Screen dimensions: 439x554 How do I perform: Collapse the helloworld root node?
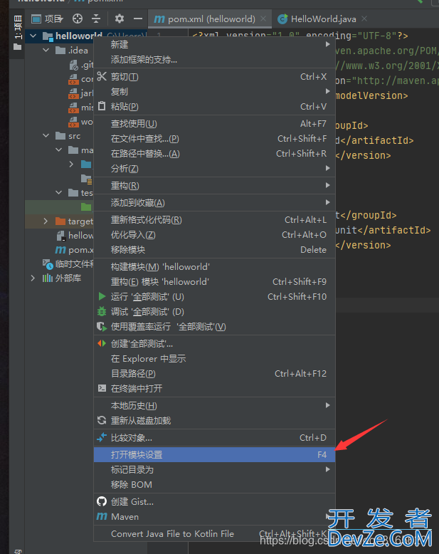pyautogui.click(x=33, y=36)
